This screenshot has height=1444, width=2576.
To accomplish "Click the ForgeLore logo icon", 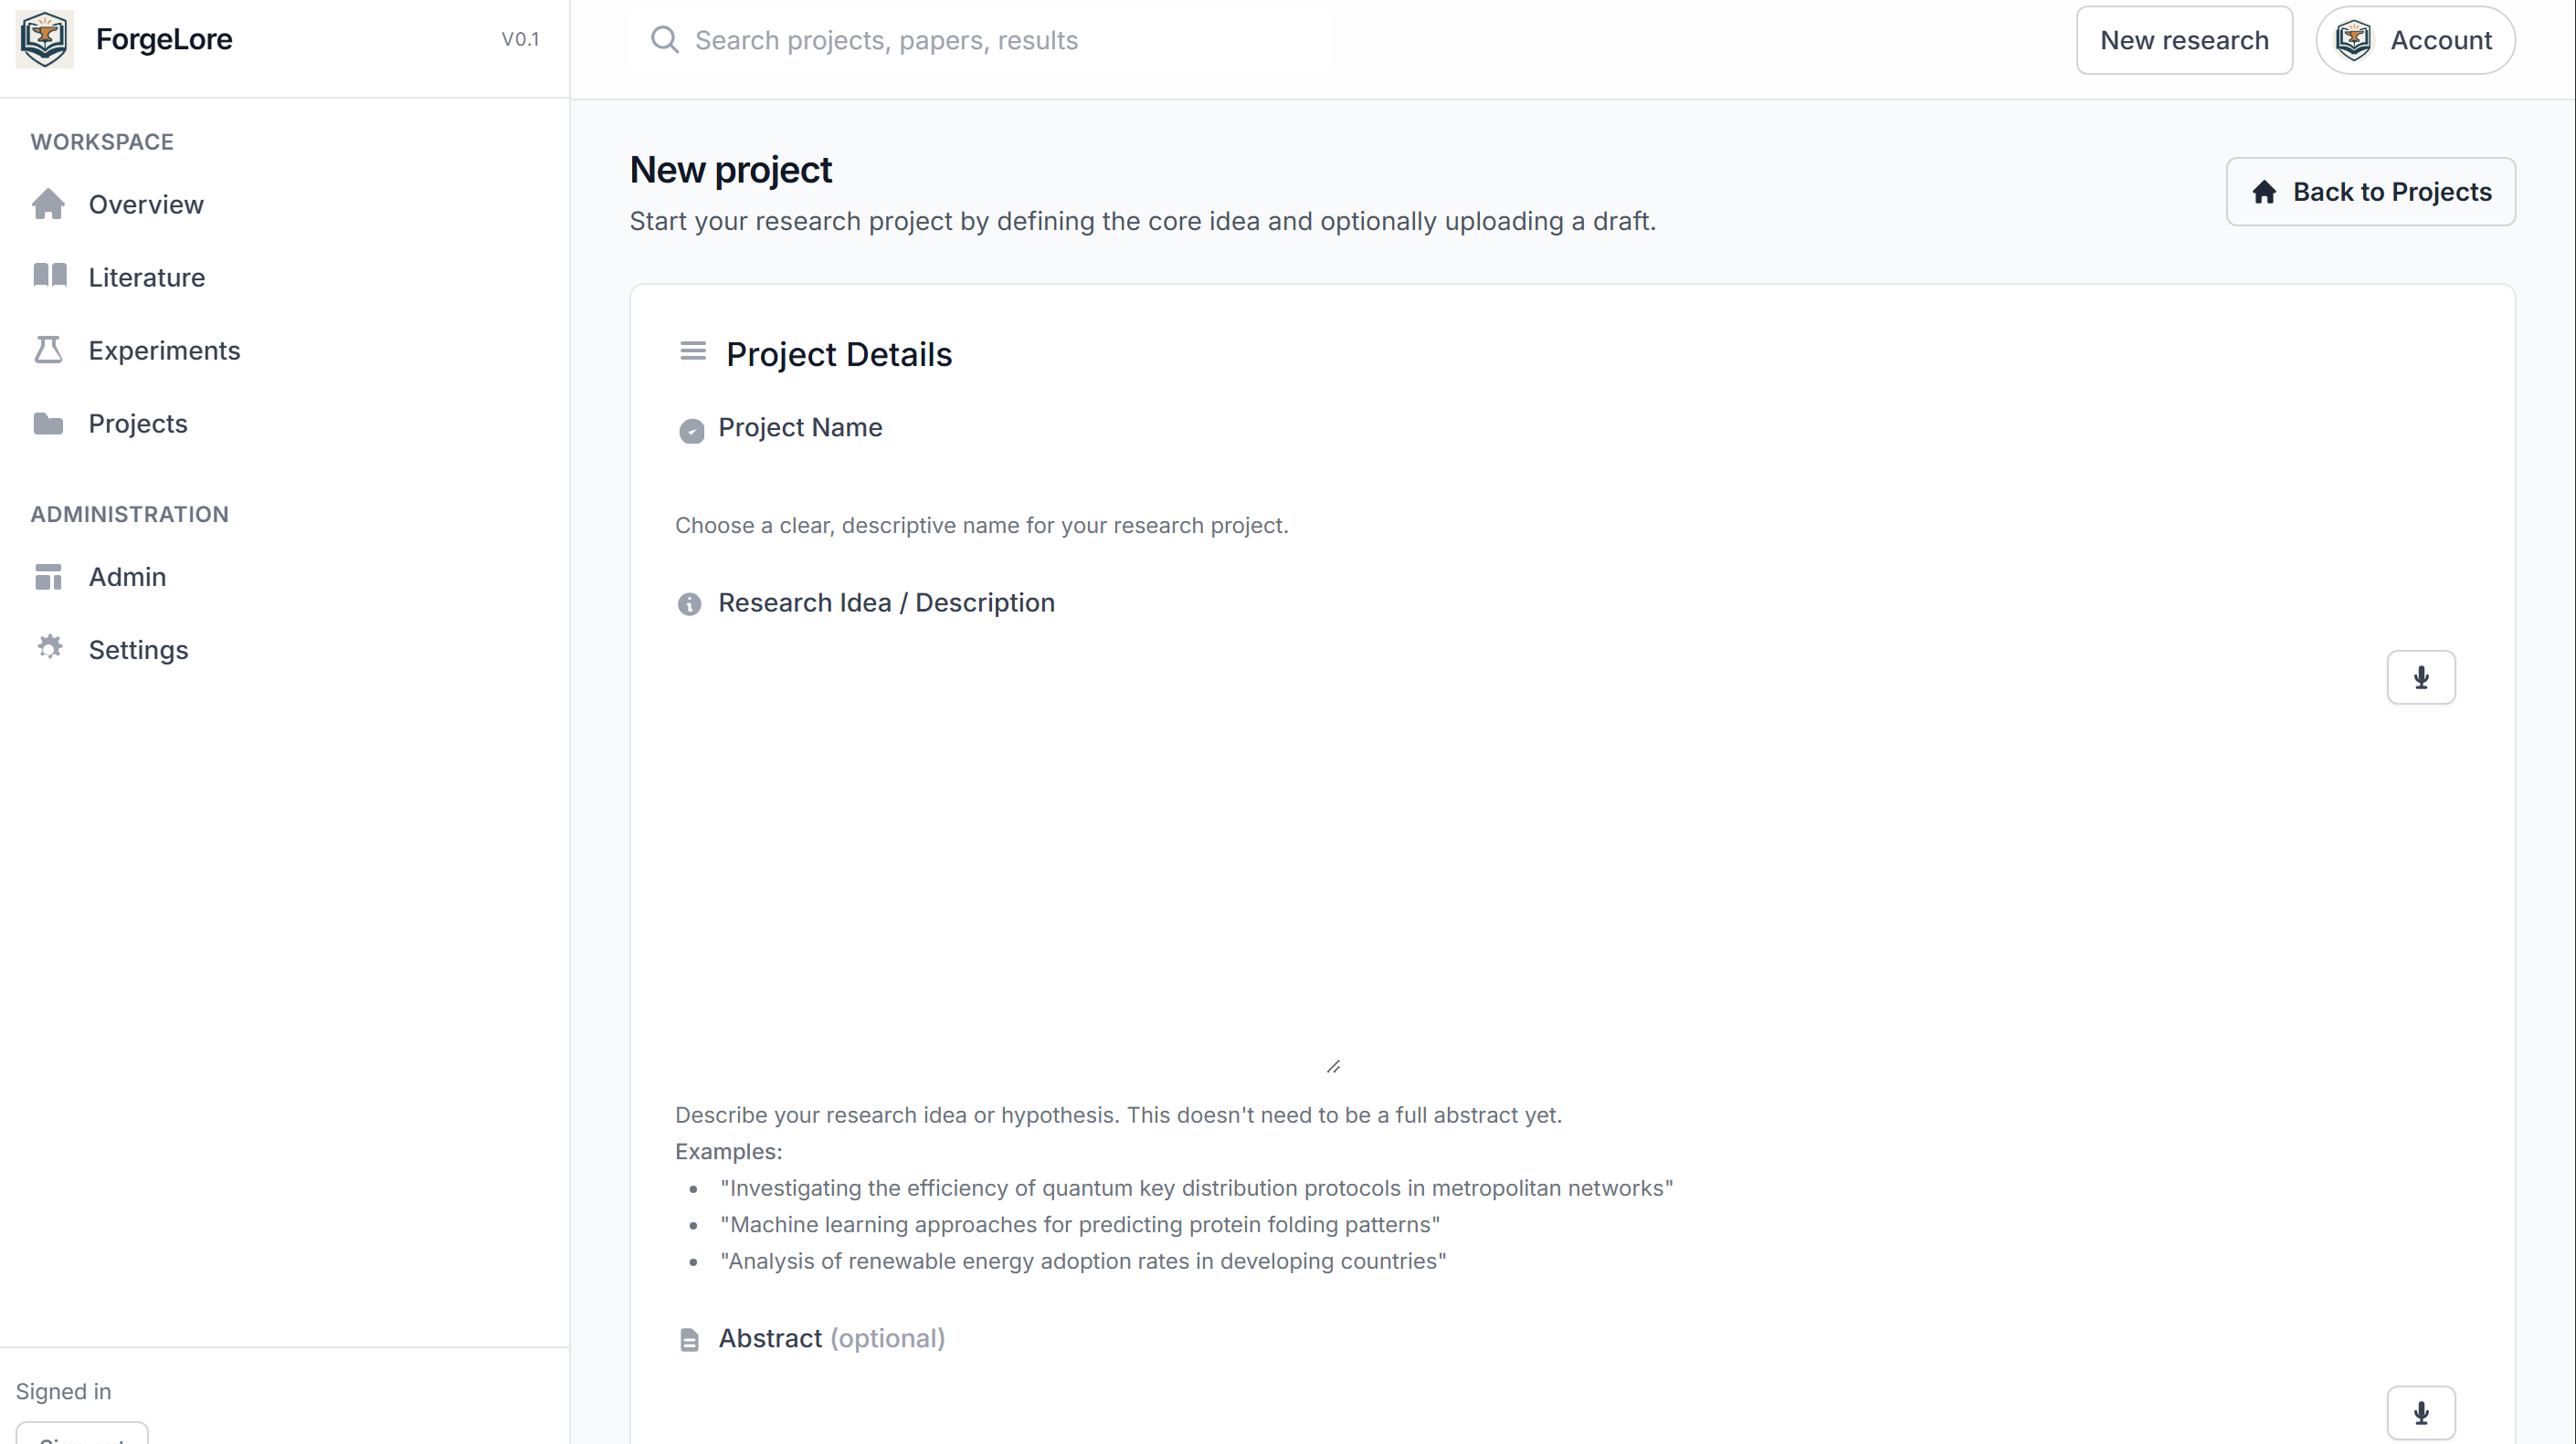I will pyautogui.click(x=45, y=39).
